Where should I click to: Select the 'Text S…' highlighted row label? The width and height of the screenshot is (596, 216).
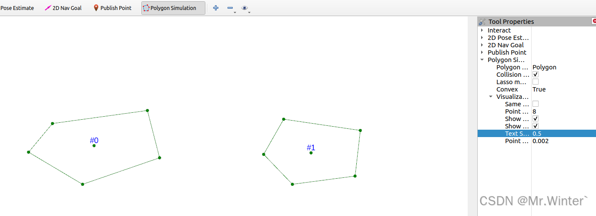point(517,134)
